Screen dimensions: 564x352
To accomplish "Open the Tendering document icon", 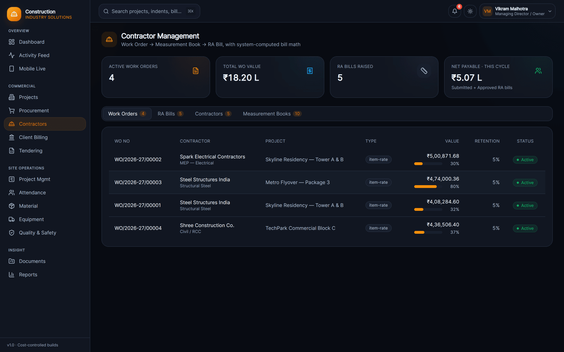I will pyautogui.click(x=12, y=151).
